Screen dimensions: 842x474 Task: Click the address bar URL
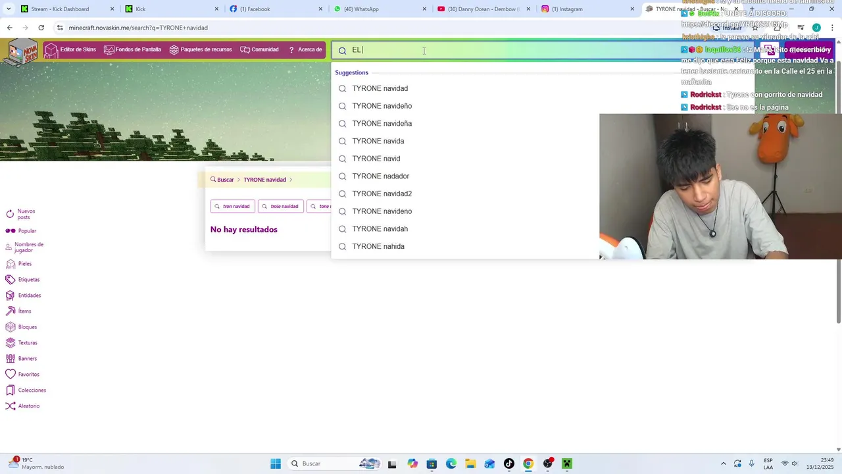pyautogui.click(x=138, y=28)
